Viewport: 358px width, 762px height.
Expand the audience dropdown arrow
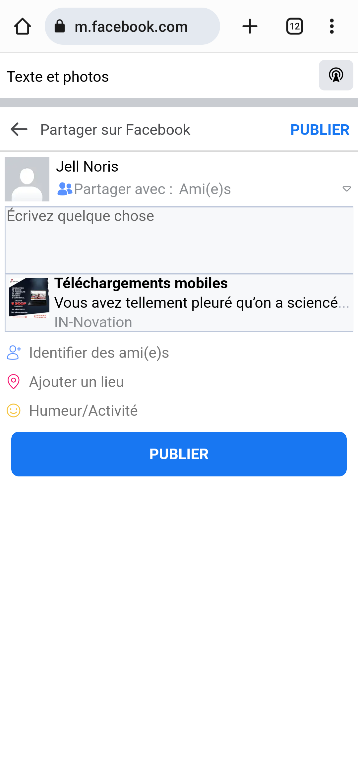(346, 189)
